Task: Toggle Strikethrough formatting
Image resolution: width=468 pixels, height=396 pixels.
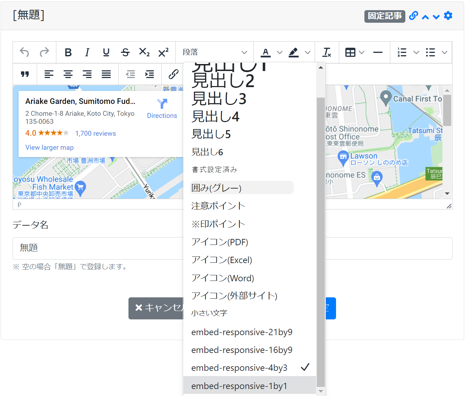Action: tap(125, 52)
